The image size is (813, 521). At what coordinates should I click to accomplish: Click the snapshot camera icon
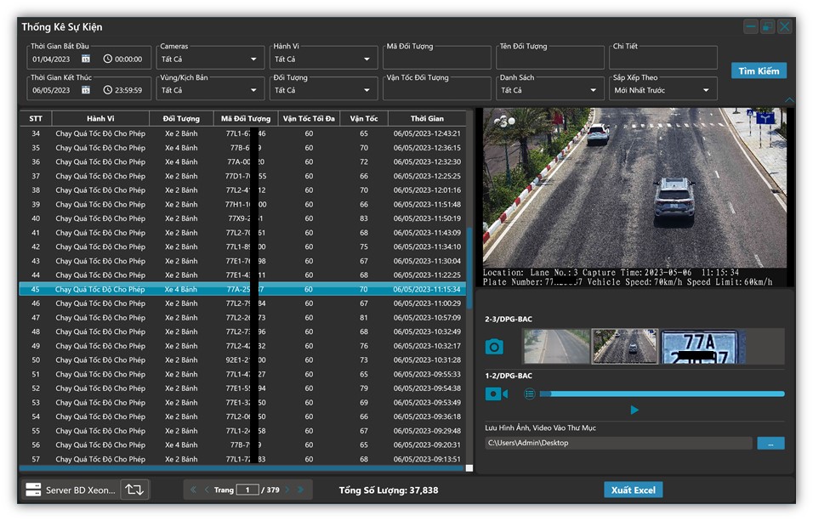(x=494, y=346)
